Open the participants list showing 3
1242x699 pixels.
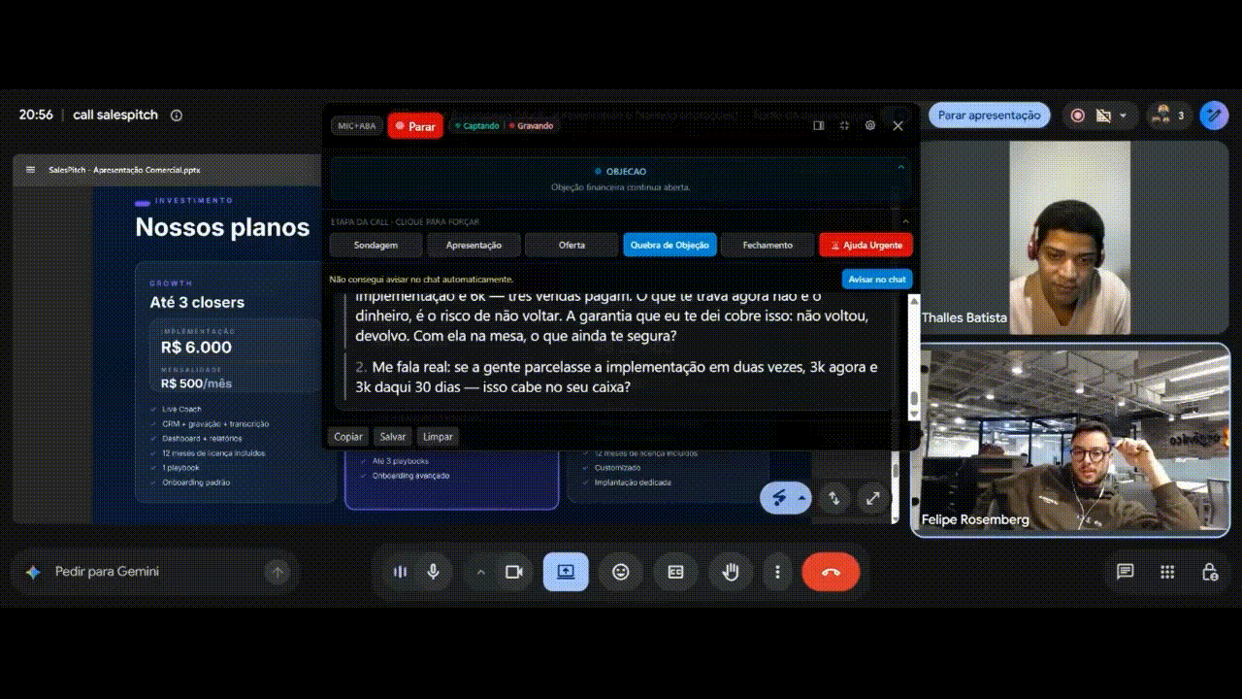click(x=1167, y=116)
